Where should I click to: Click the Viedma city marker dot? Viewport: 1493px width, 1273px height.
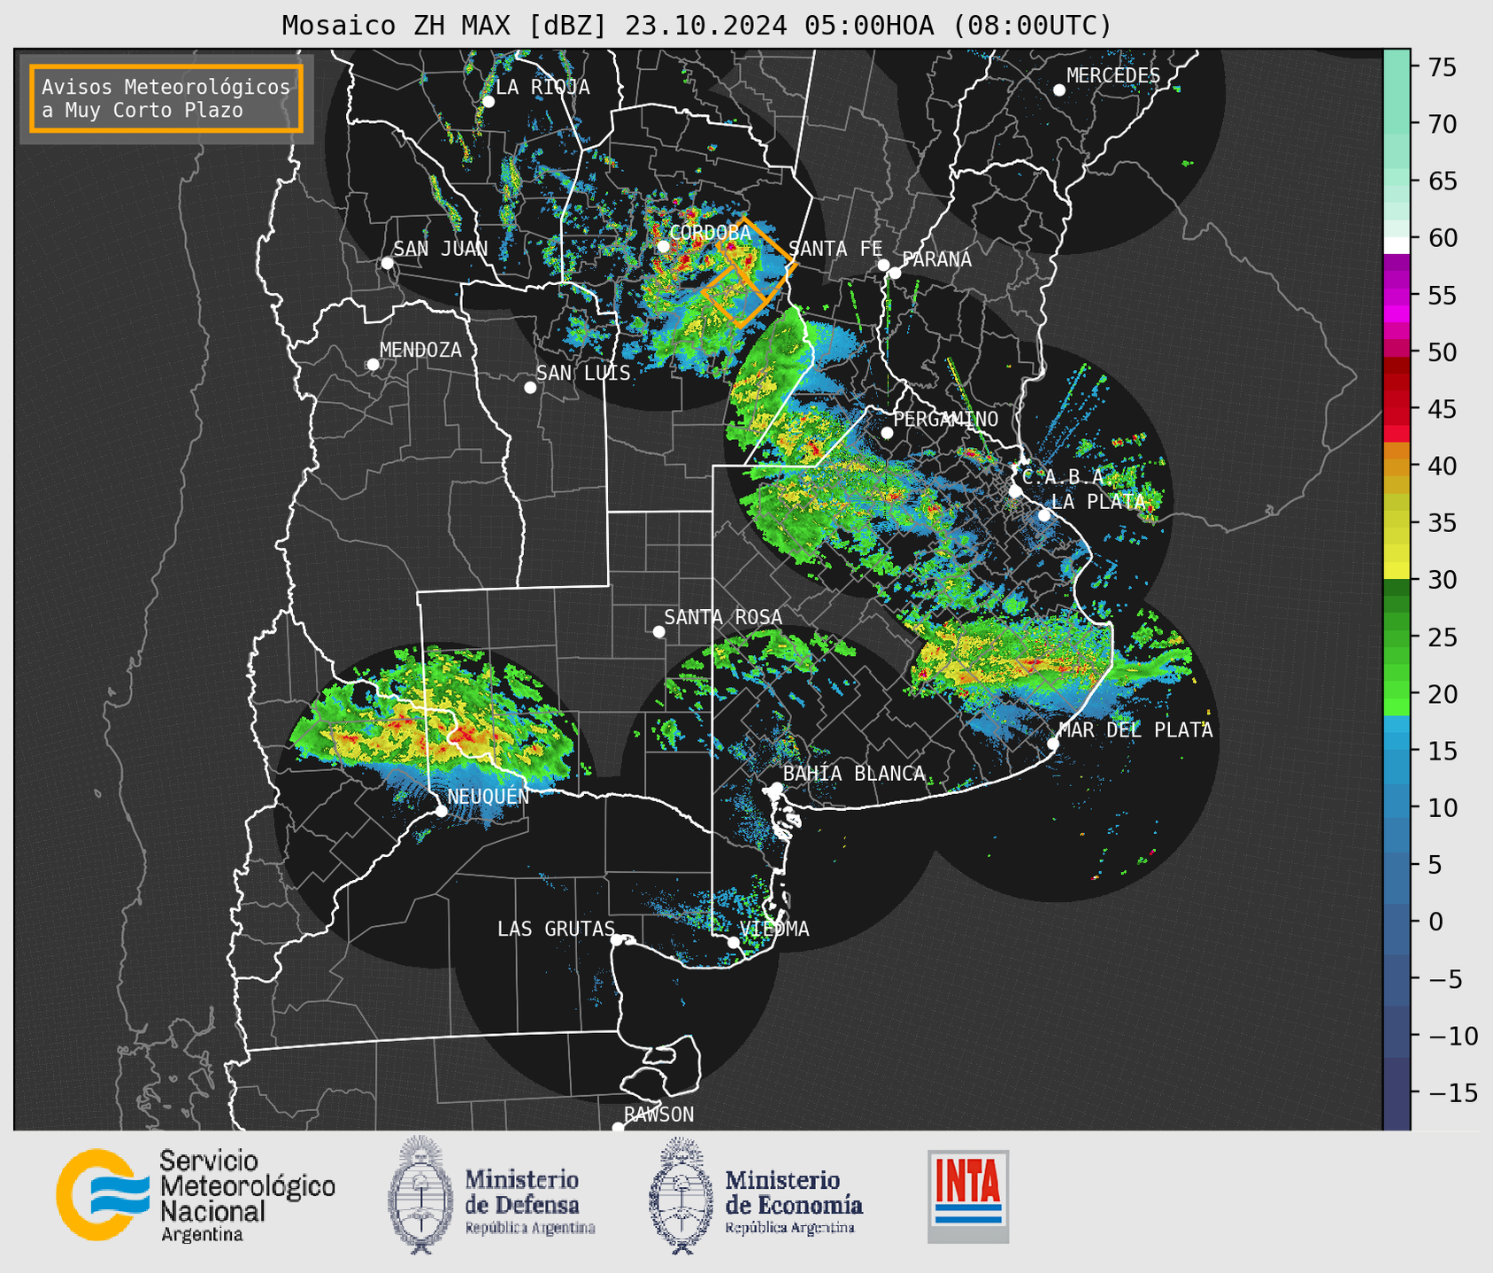[733, 942]
